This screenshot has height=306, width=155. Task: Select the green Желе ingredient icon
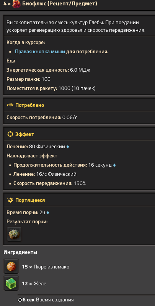[11, 283]
